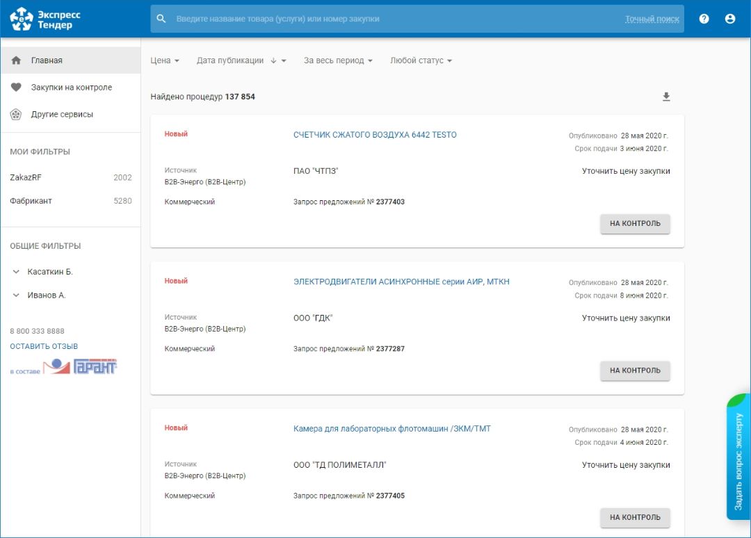The image size is (751, 538).
Task: Click the customer name ООО "ГДК"
Action: 313,318
